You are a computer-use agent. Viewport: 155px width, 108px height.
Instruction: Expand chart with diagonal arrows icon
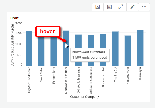click(121, 7)
